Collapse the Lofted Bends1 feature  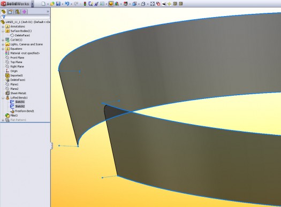pos(3,98)
